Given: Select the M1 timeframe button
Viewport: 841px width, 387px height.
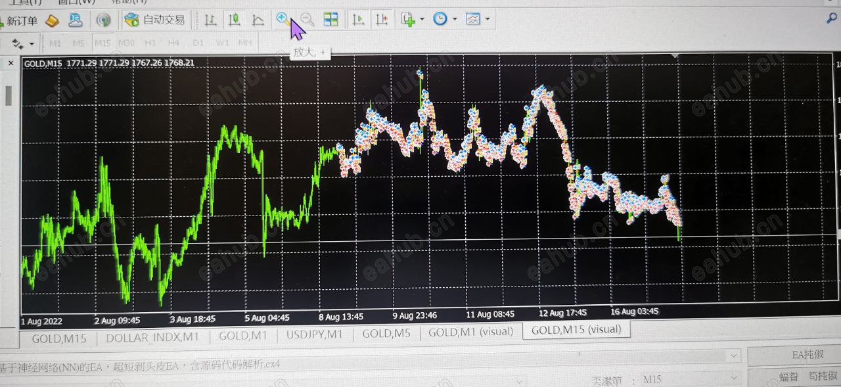Looking at the screenshot, I should click(55, 43).
